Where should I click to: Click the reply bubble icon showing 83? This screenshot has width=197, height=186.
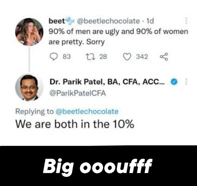click(x=54, y=57)
